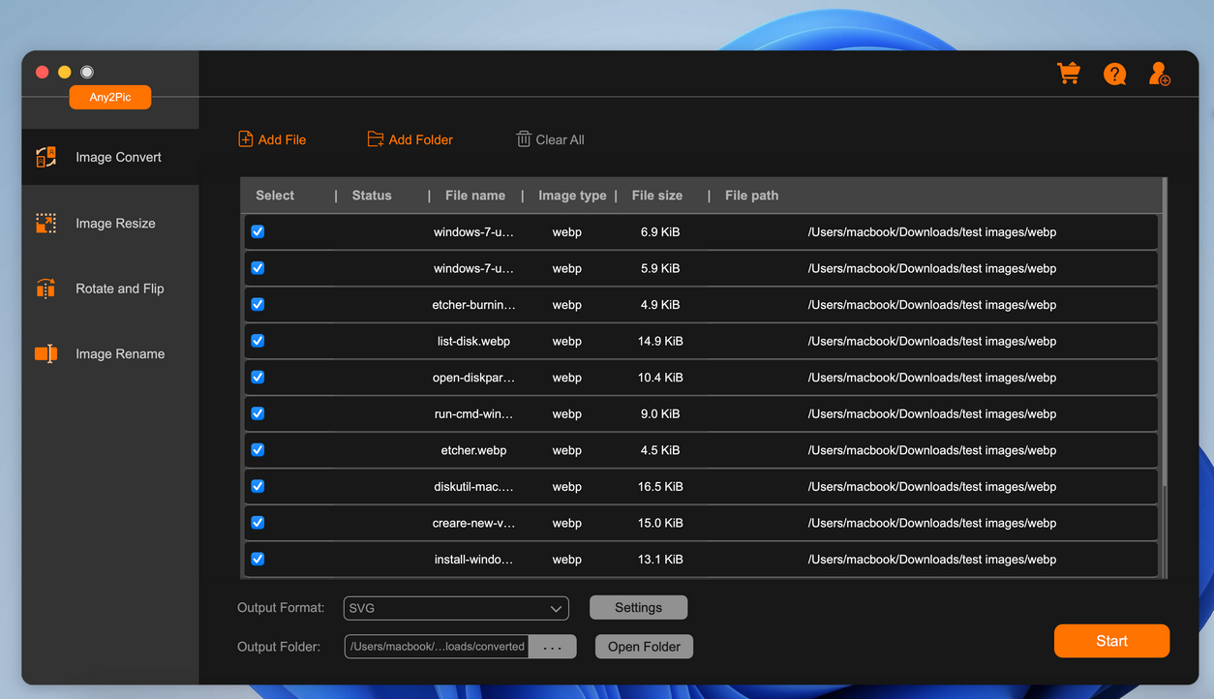1214x699 pixels.
Task: Click the Output Folder path field
Action: click(437, 647)
